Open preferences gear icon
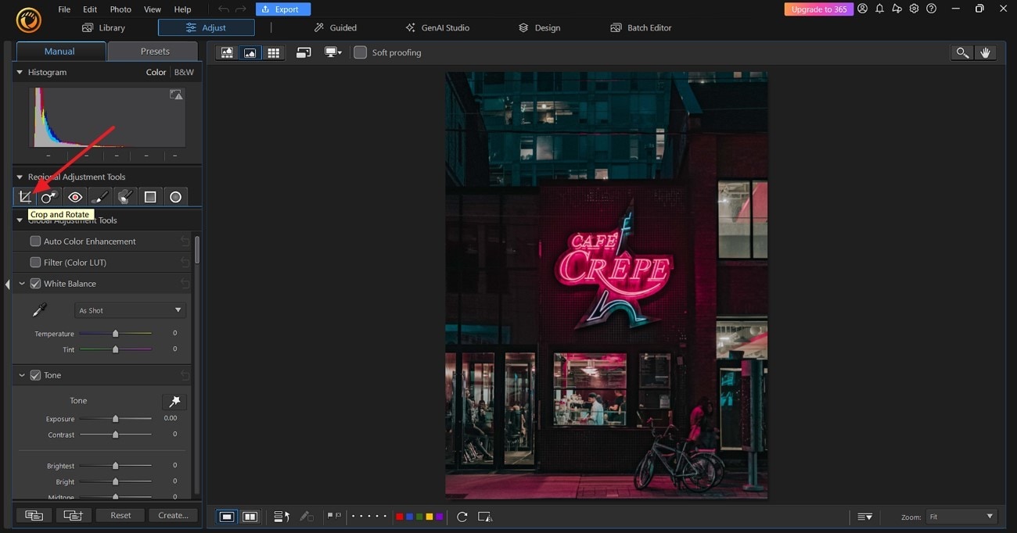This screenshot has width=1017, height=533. [x=914, y=9]
